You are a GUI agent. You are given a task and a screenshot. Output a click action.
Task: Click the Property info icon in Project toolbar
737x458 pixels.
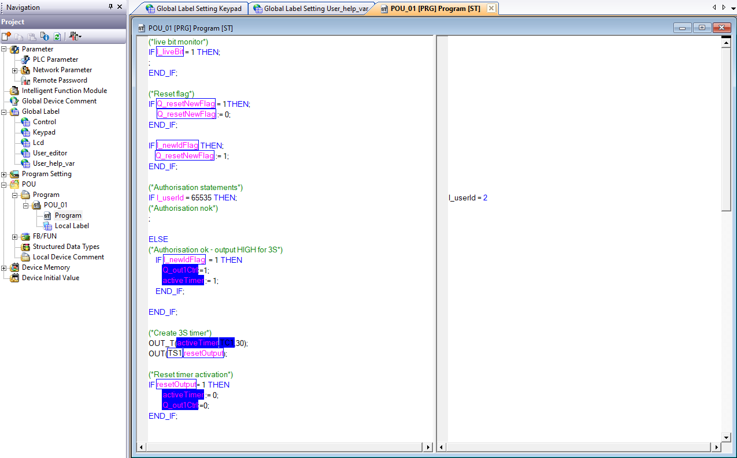(45, 36)
